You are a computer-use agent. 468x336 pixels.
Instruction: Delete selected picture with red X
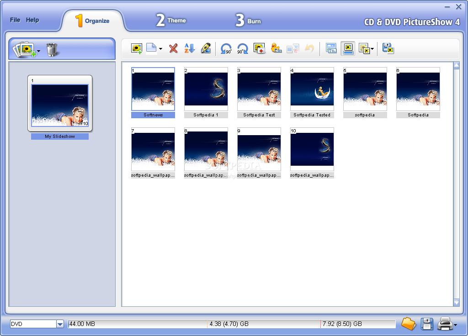tap(173, 48)
